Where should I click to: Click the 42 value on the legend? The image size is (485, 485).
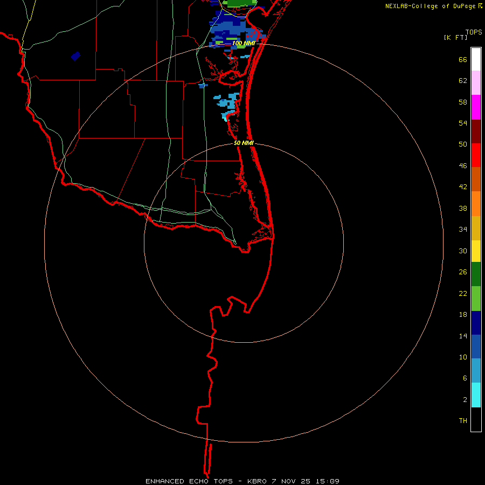click(x=463, y=187)
